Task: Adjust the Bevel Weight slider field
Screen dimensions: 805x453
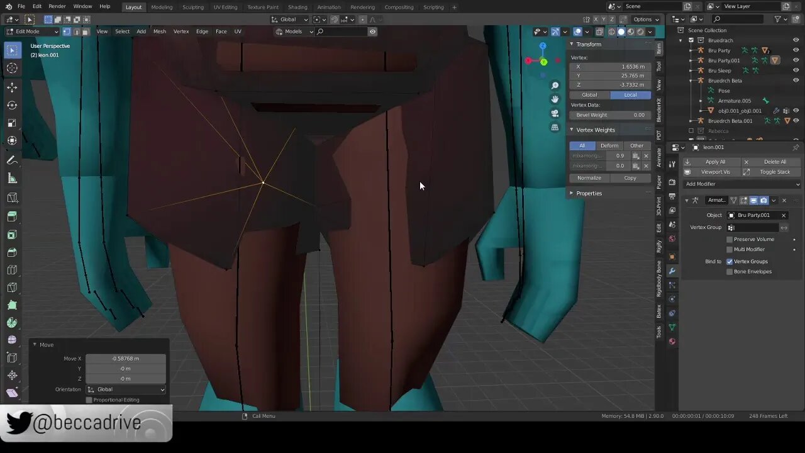Action: (611, 115)
